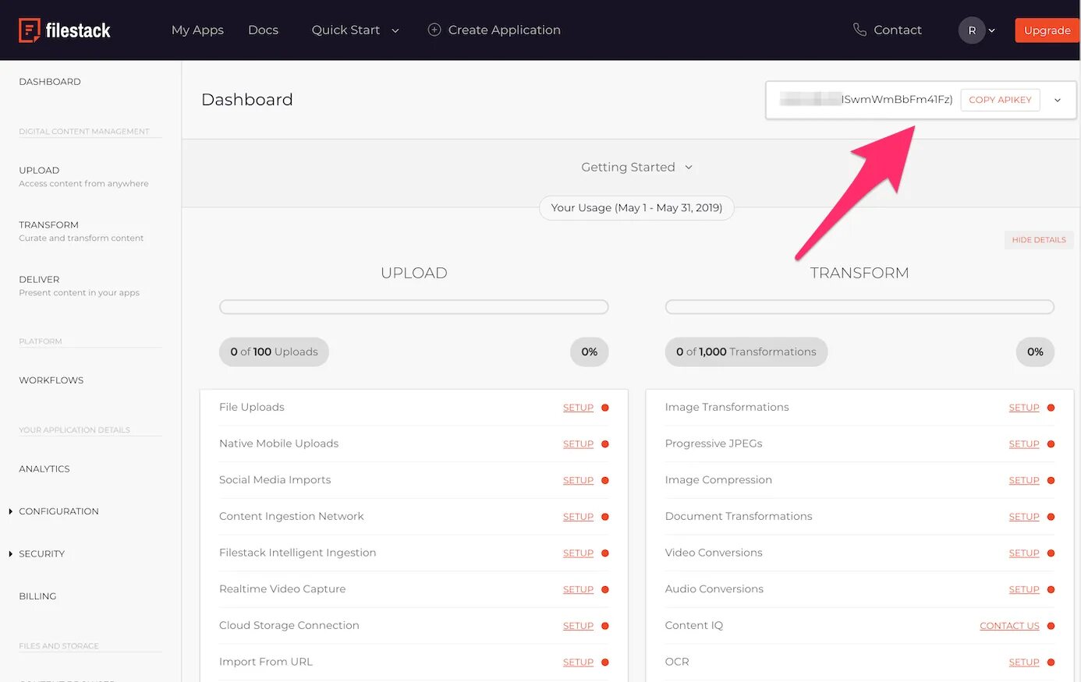Open Transform section in sidebar
Screen dimensions: 1081x682
(81, 231)
